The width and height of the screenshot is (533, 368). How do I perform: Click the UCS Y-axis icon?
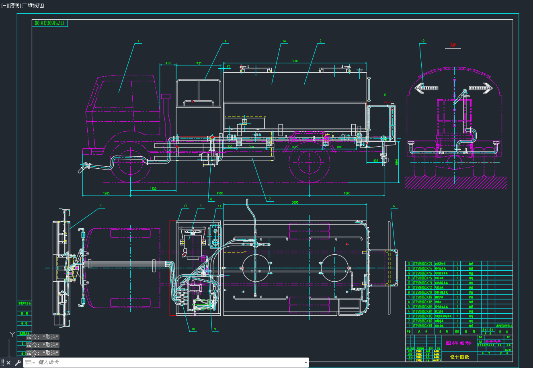click(12, 334)
